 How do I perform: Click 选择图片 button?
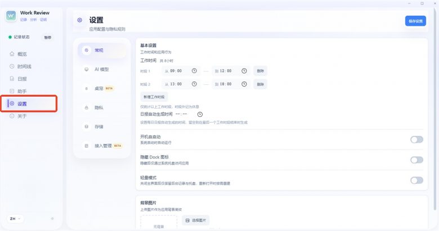pyautogui.click(x=196, y=220)
